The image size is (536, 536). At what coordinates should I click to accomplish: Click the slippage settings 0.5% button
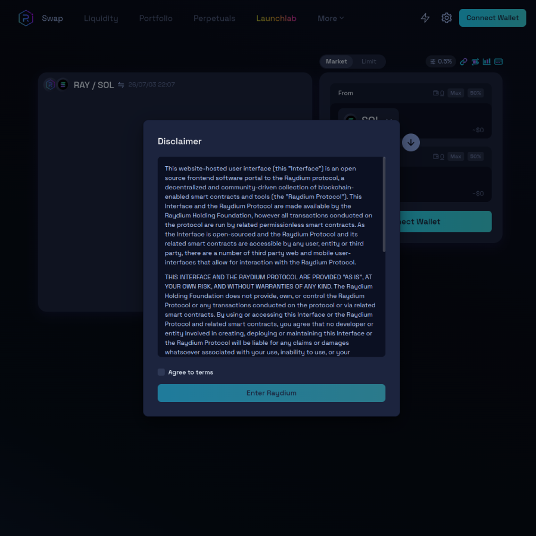441,61
